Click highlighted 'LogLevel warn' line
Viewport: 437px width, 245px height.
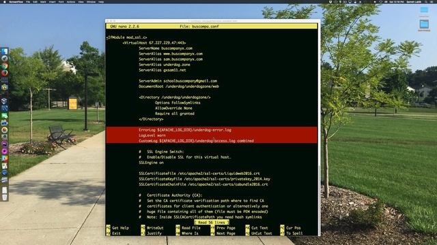[x=152, y=135]
